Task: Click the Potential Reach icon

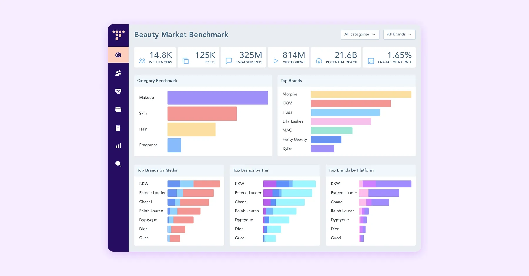Action: (x=319, y=61)
